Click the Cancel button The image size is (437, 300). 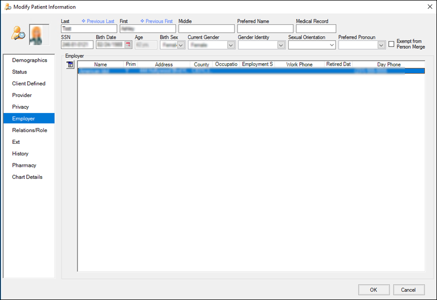(x=409, y=290)
